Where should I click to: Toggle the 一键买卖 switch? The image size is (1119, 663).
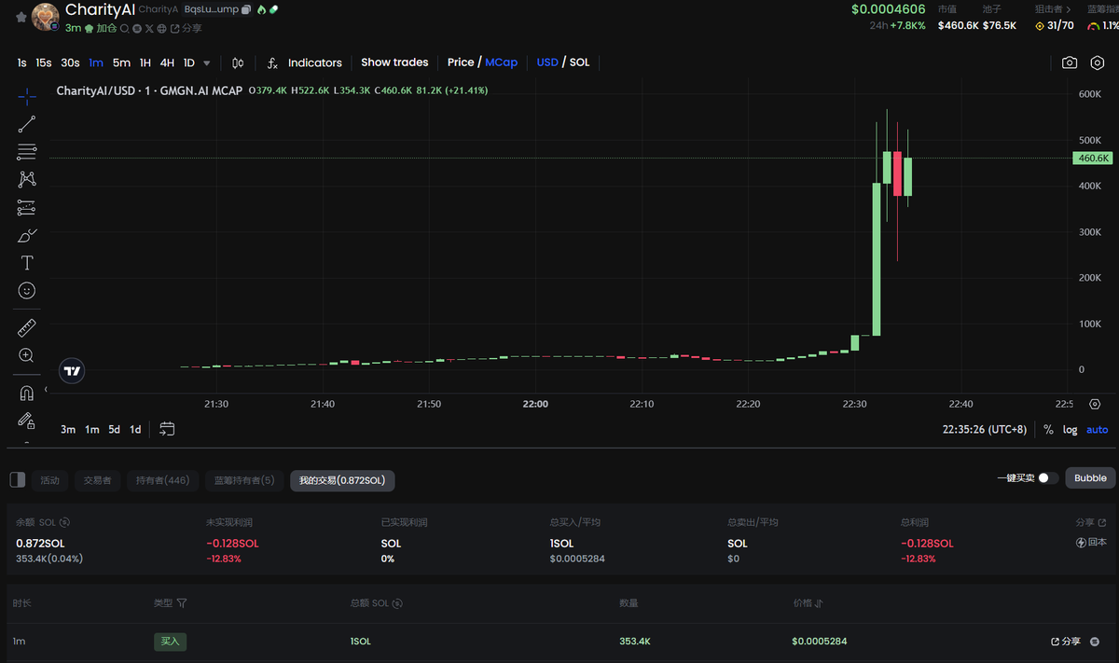coord(1048,478)
